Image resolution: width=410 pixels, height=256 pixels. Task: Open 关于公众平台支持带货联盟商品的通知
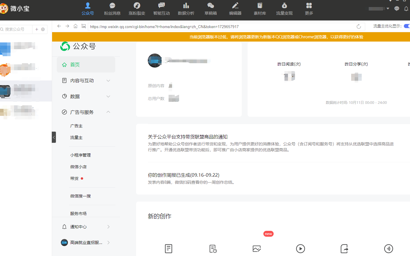188,137
